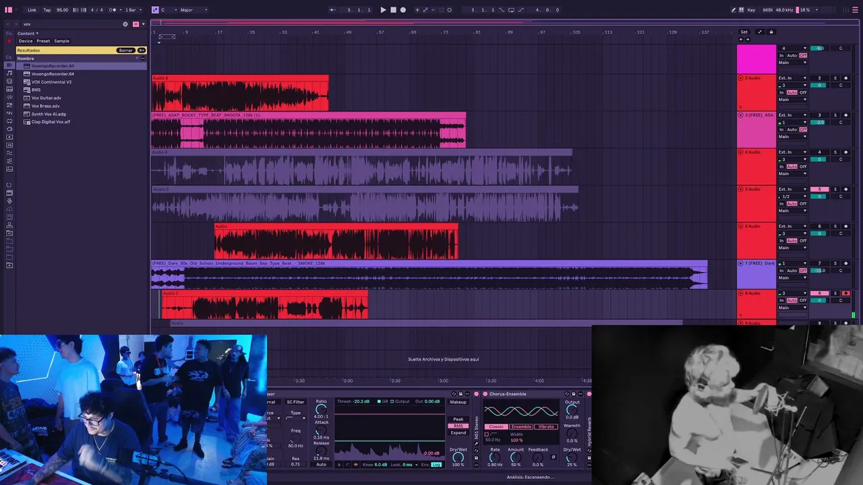Click the Compressor Ratio knob
The image size is (863, 485).
pyautogui.click(x=321, y=410)
